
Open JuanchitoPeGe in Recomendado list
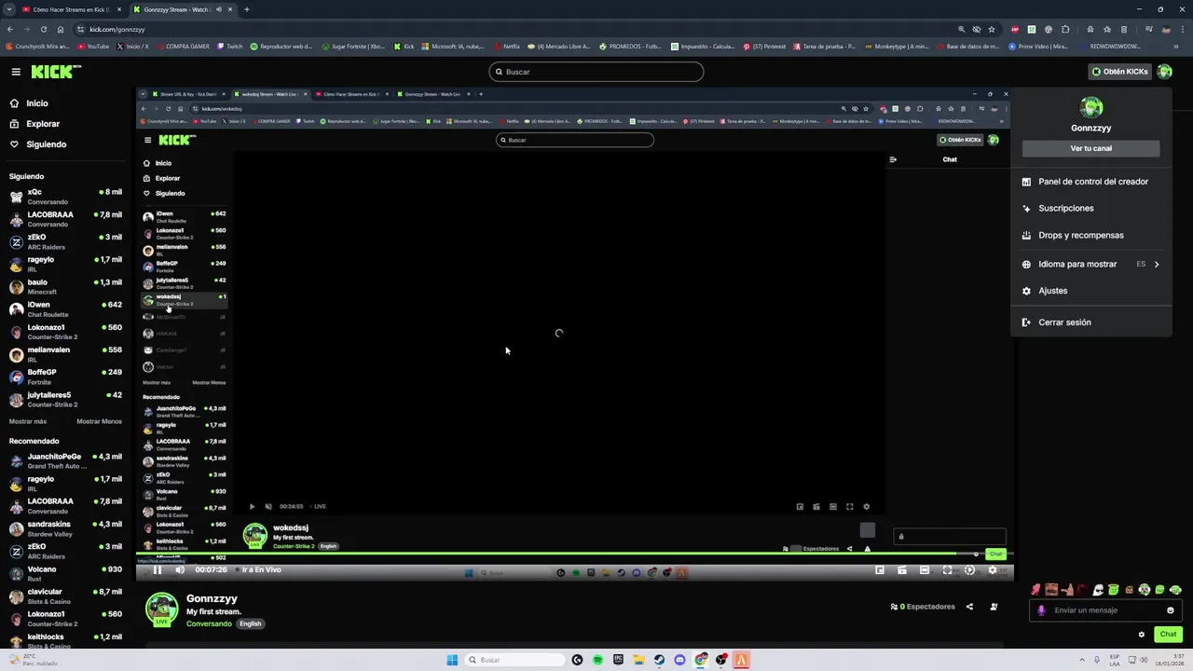65,460
